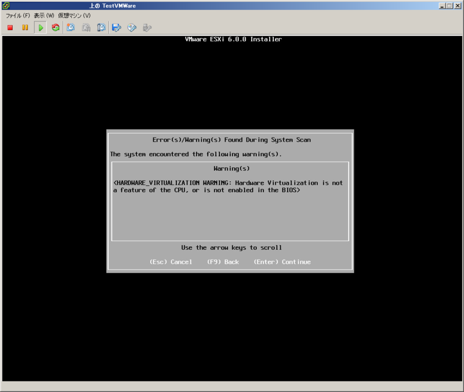Click the green Power On play icon
Screen dimensions: 464x392
click(x=41, y=27)
